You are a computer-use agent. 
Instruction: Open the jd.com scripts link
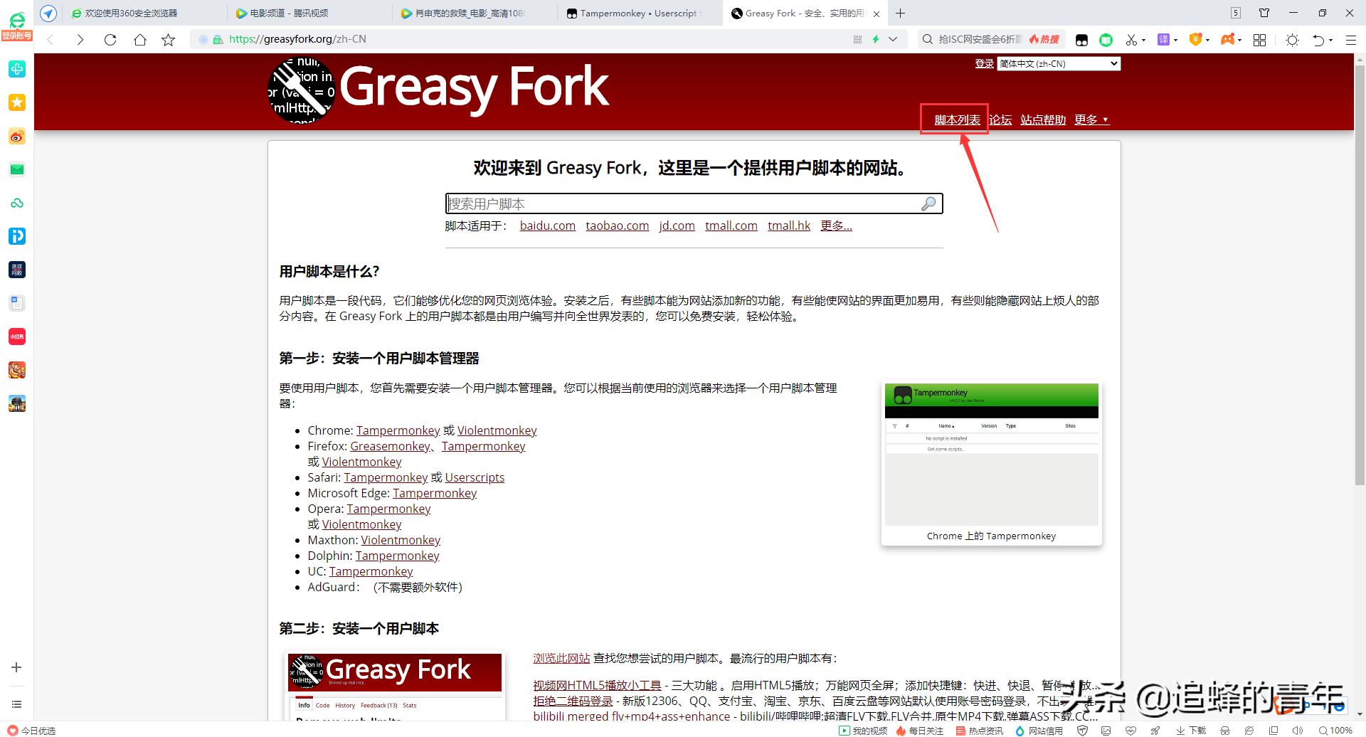point(677,226)
